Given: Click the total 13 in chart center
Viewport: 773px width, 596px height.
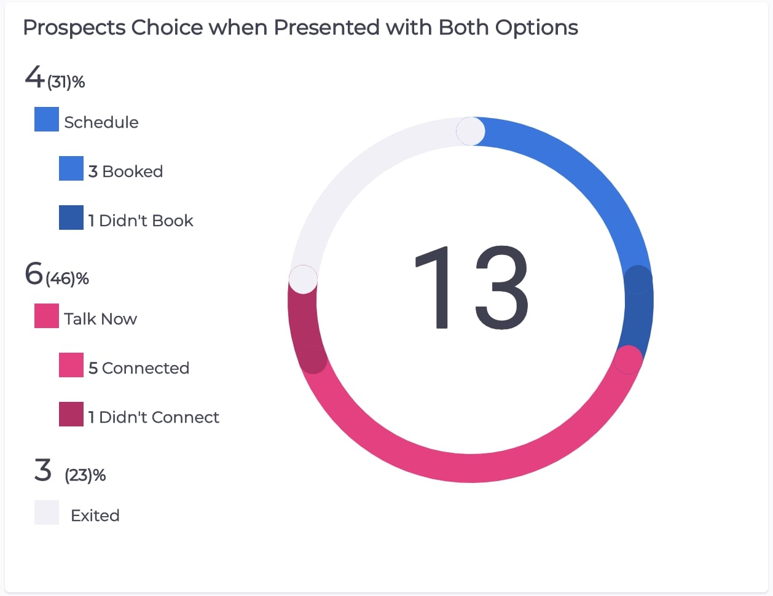Looking at the screenshot, I should tap(471, 288).
